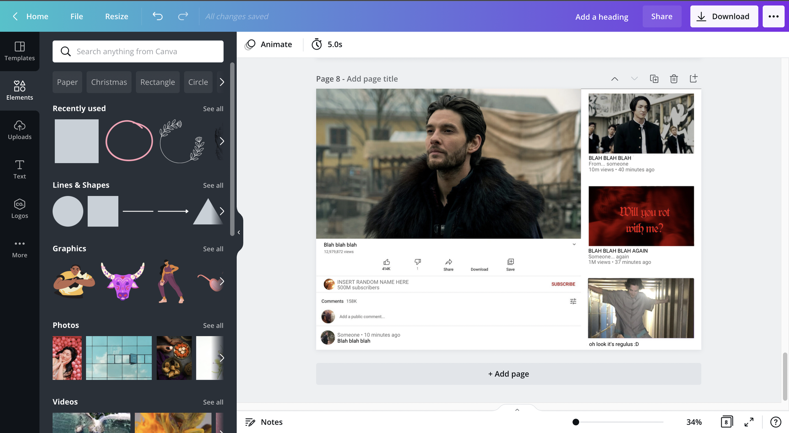This screenshot has height=433, width=789.
Task: Collapse the Elements side panel
Action: pos(239,232)
